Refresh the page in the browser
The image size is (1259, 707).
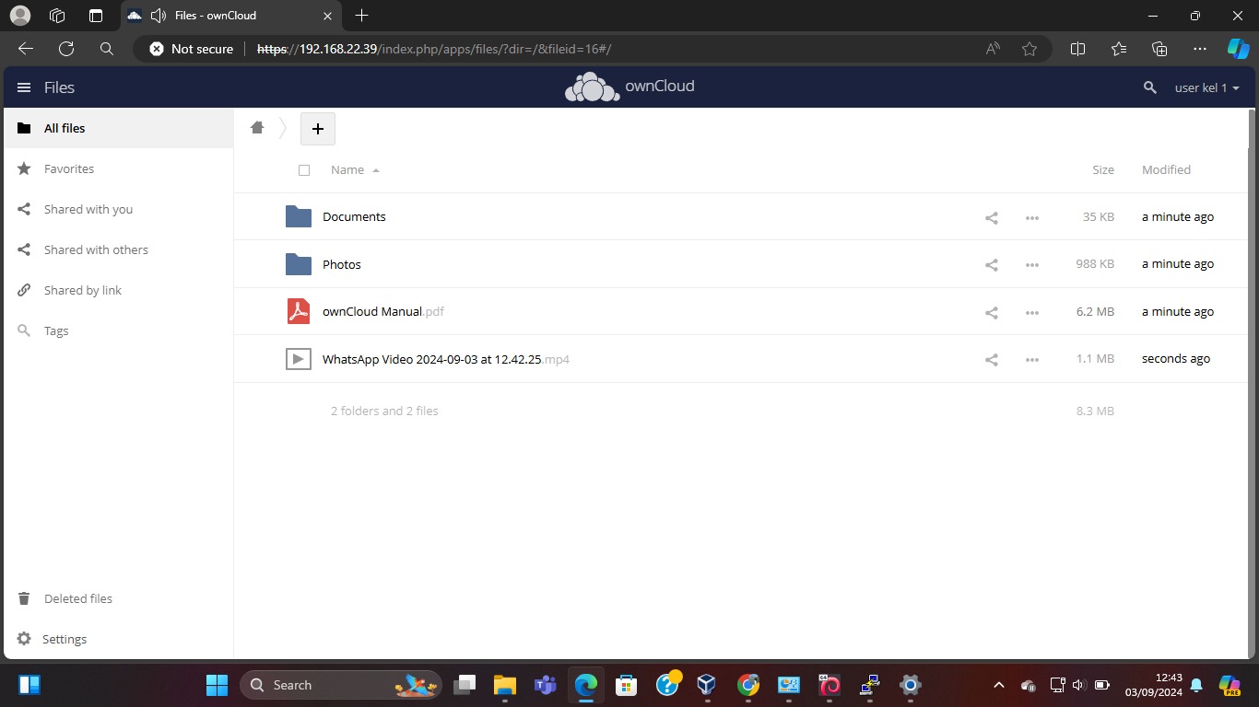66,49
